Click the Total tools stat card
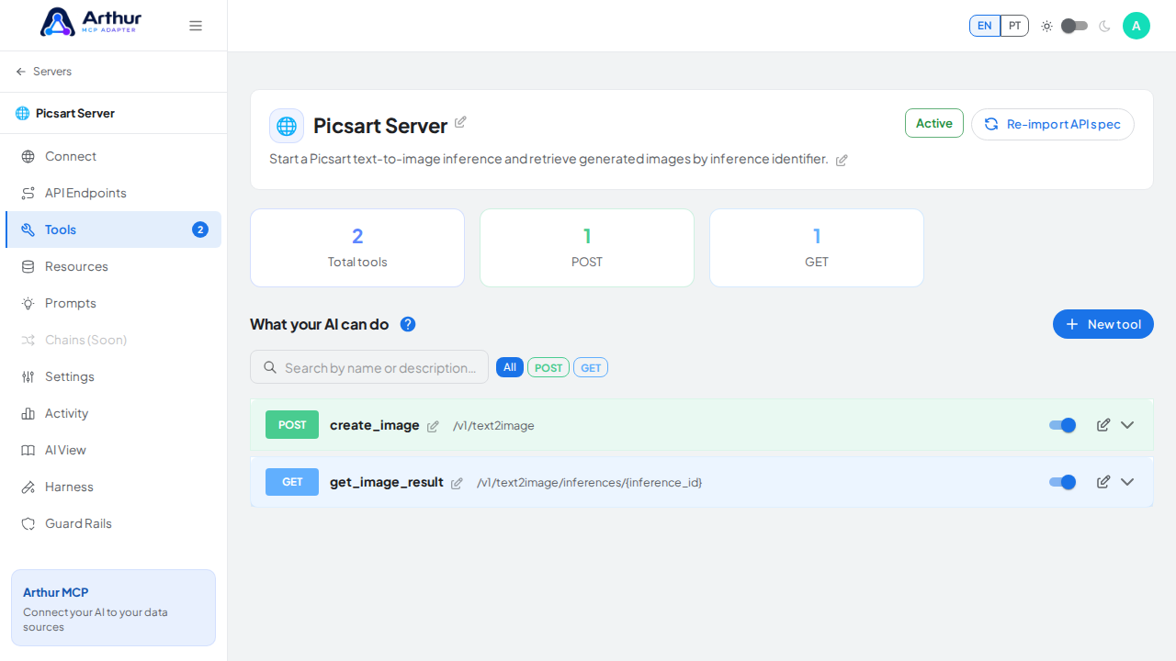This screenshot has height=661, width=1176. tap(357, 248)
